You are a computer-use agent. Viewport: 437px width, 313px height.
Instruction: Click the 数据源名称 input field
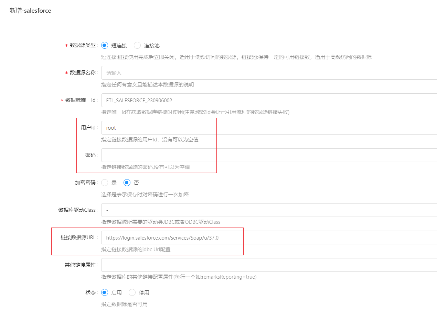(x=268, y=73)
